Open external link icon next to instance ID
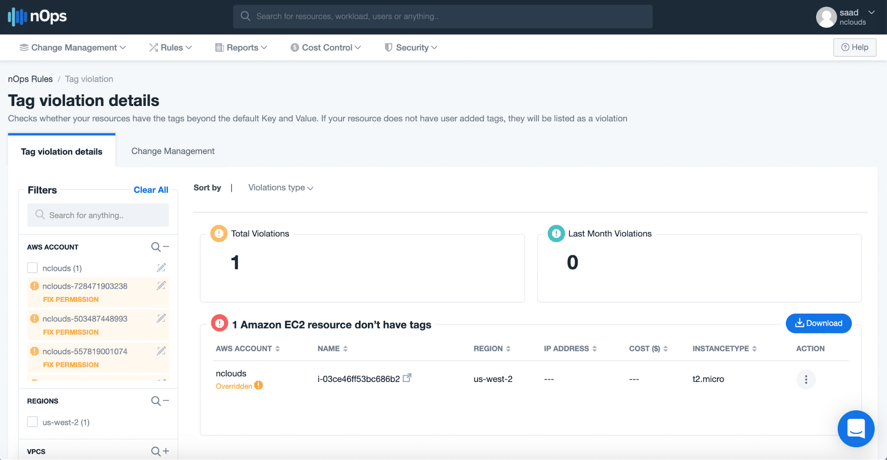The image size is (887, 460). pos(407,378)
